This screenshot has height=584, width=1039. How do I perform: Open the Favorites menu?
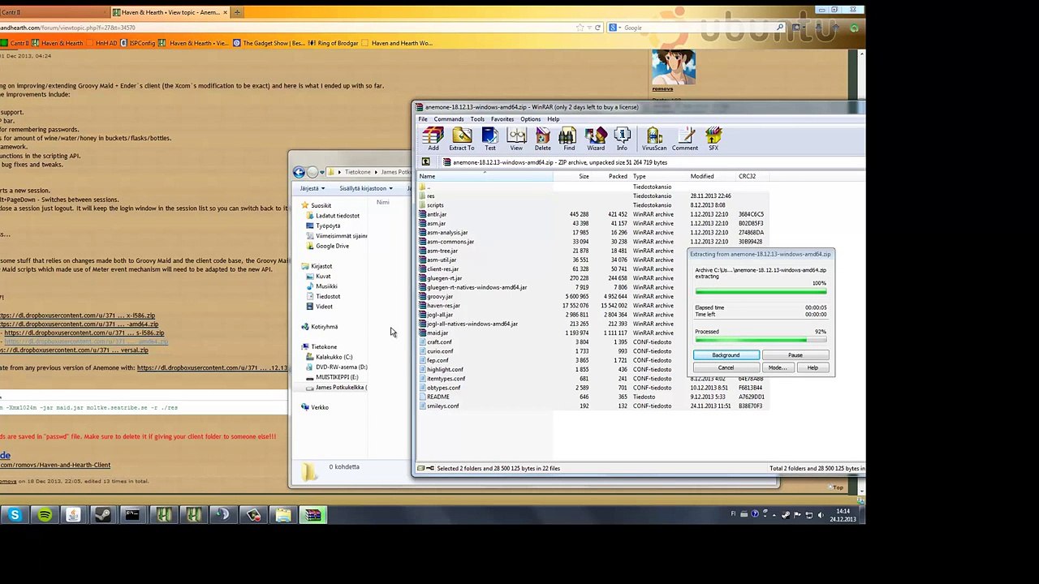[502, 119]
